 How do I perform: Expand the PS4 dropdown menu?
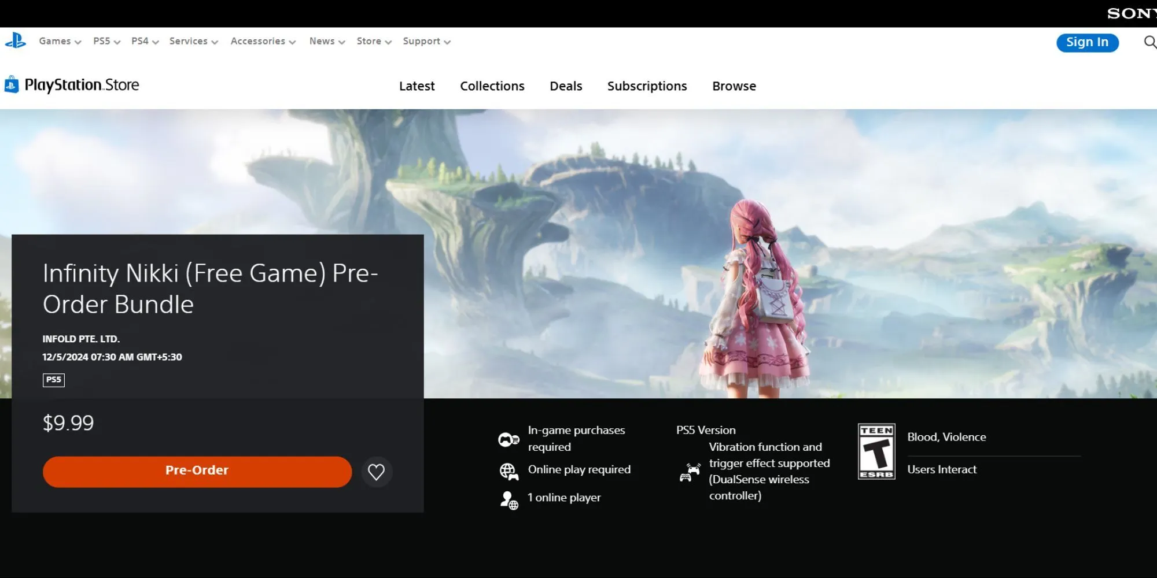[145, 42]
